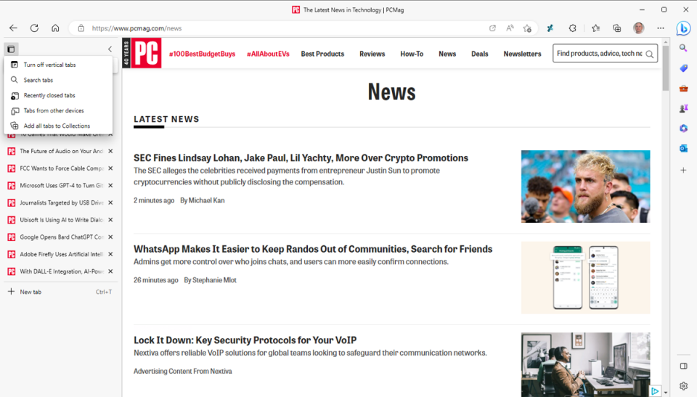The width and height of the screenshot is (697, 397).
Task: View site information lock icon
Action: coord(81,28)
